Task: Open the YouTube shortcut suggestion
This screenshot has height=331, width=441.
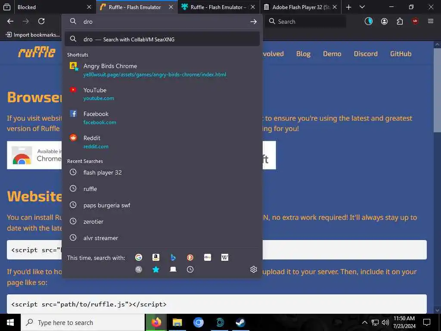Action: [x=162, y=94]
